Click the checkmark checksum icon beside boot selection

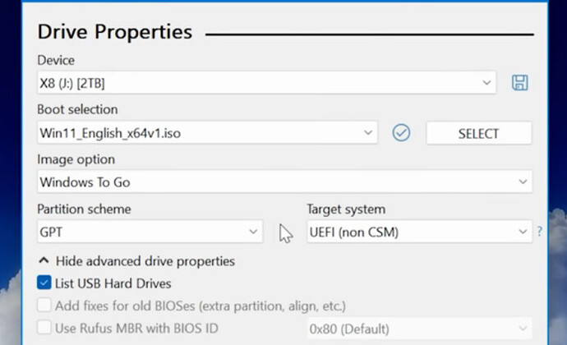pos(401,132)
